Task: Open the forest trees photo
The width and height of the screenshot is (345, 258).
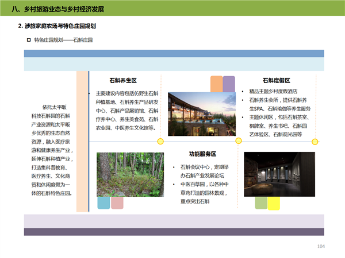Action: pyautogui.click(x=129, y=174)
